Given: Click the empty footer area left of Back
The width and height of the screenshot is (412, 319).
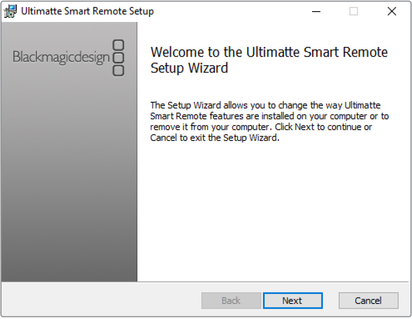Looking at the screenshot, I should click(100, 300).
